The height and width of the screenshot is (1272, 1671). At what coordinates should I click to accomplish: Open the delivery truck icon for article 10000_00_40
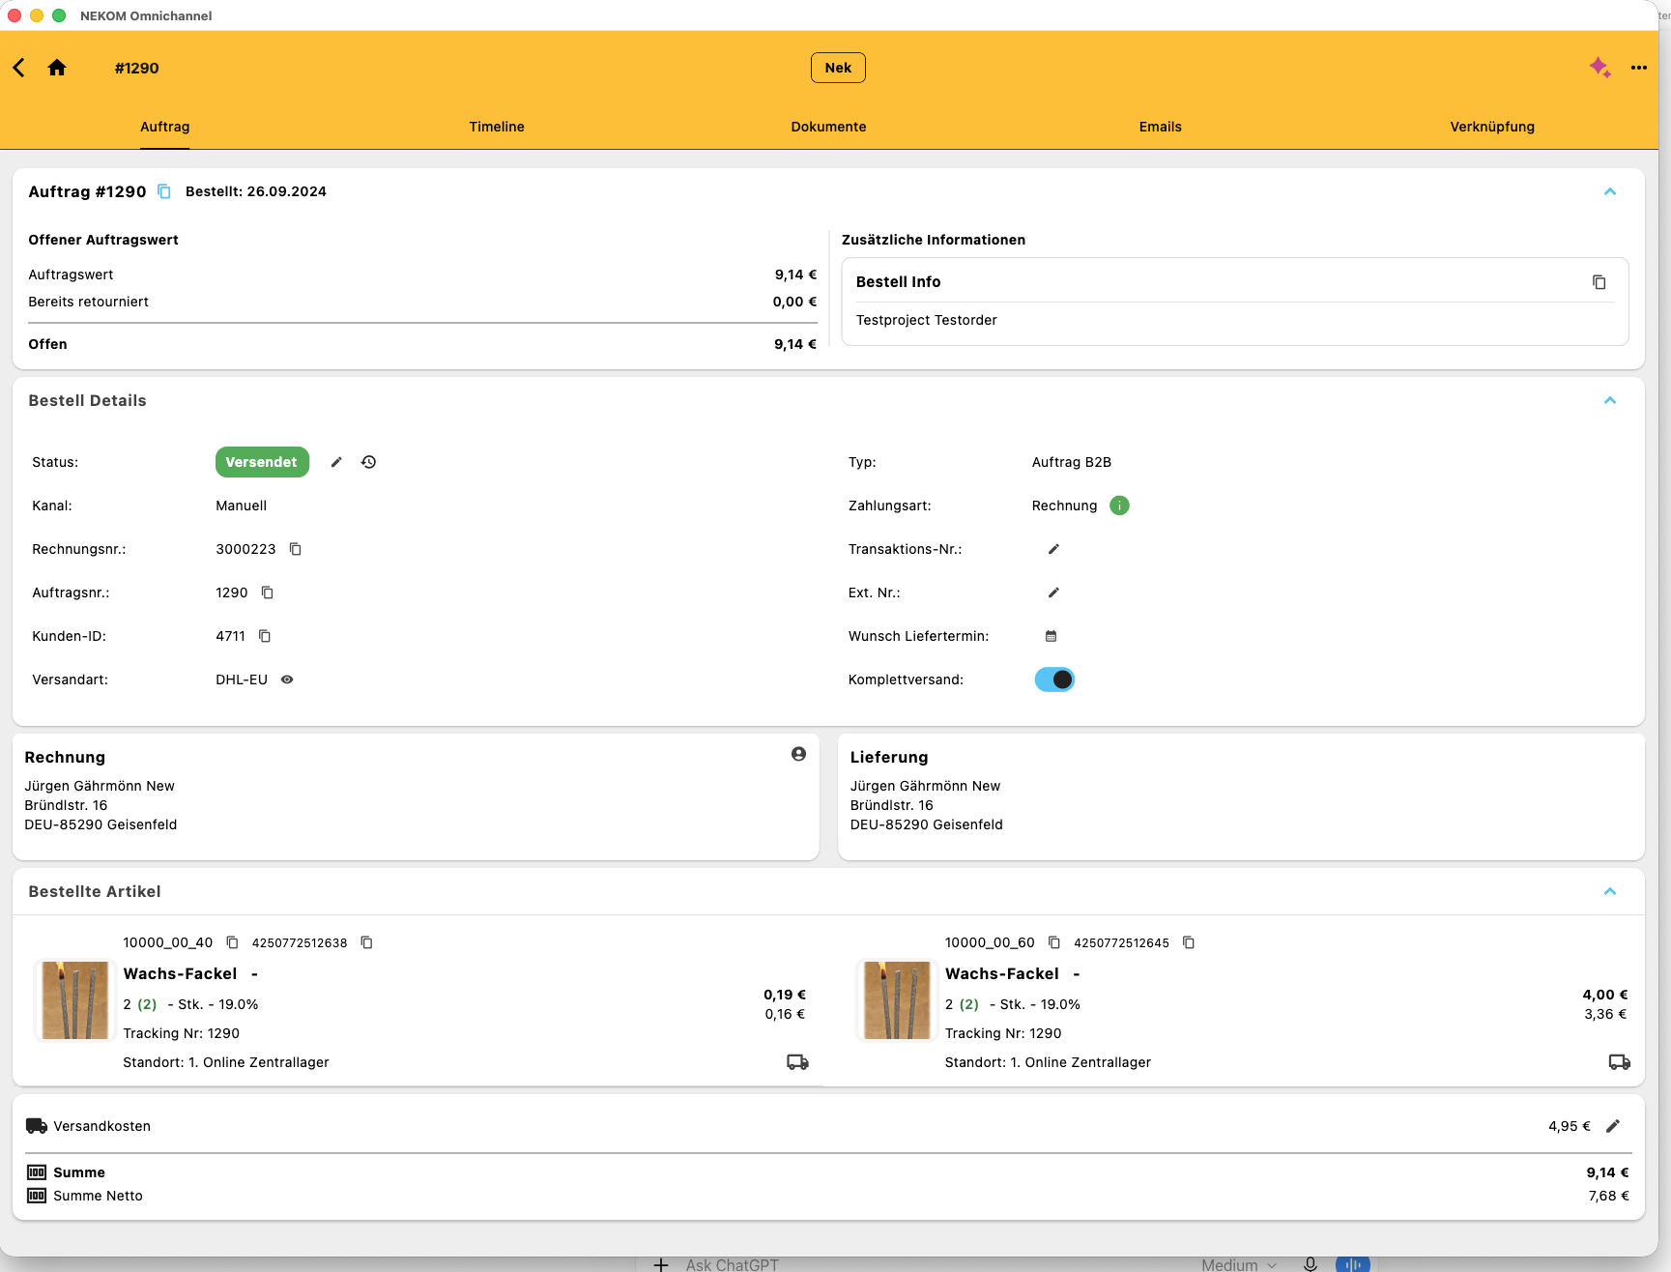pos(797,1062)
